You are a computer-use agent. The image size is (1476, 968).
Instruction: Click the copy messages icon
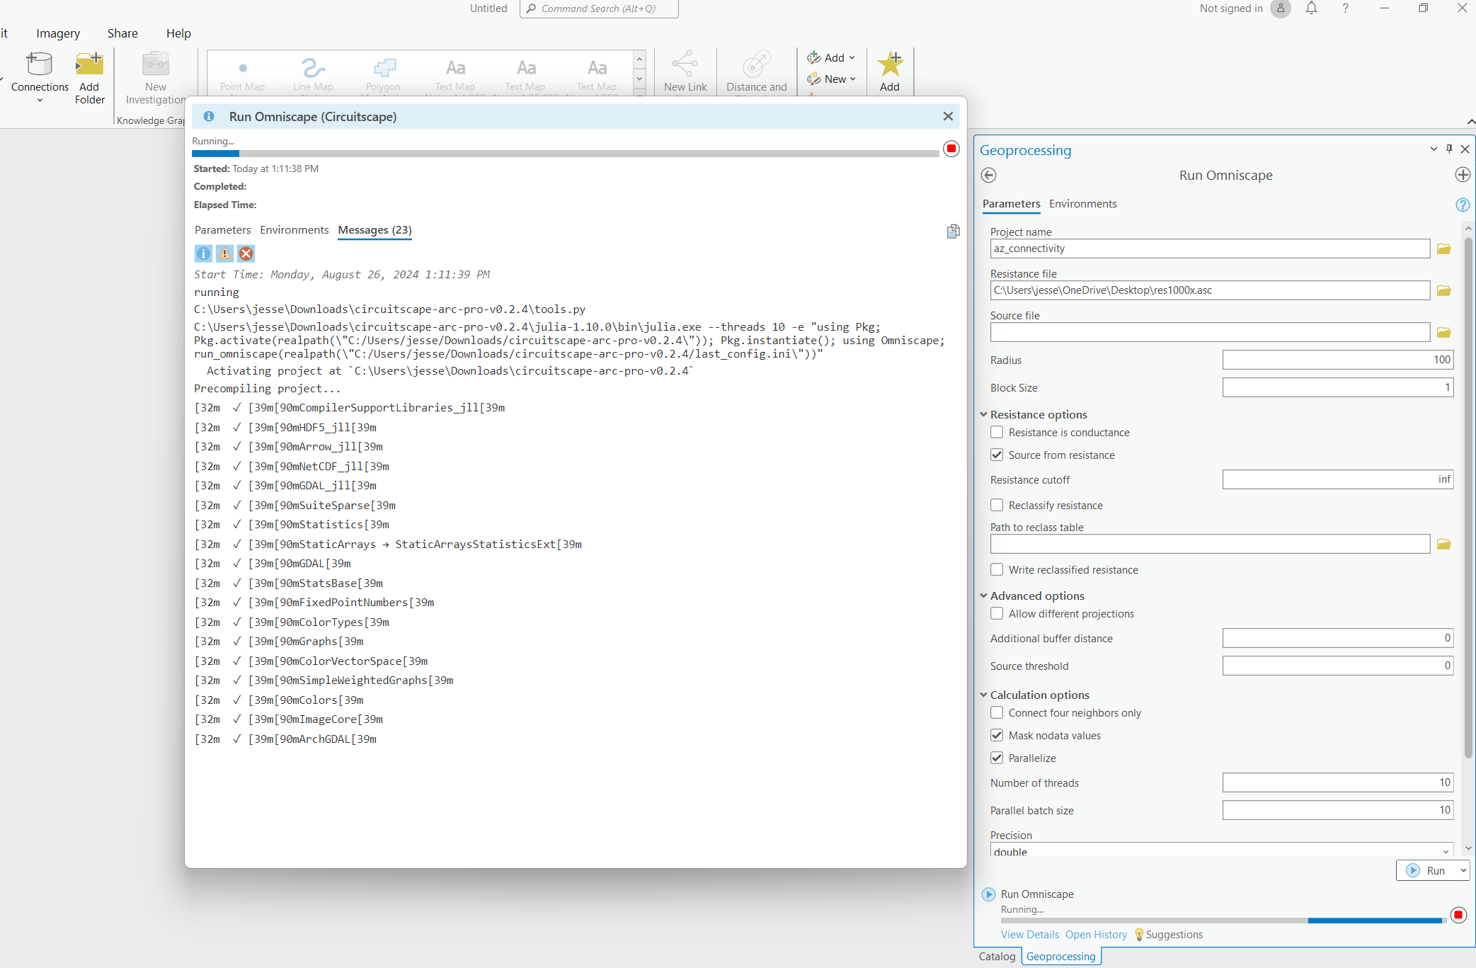click(952, 230)
